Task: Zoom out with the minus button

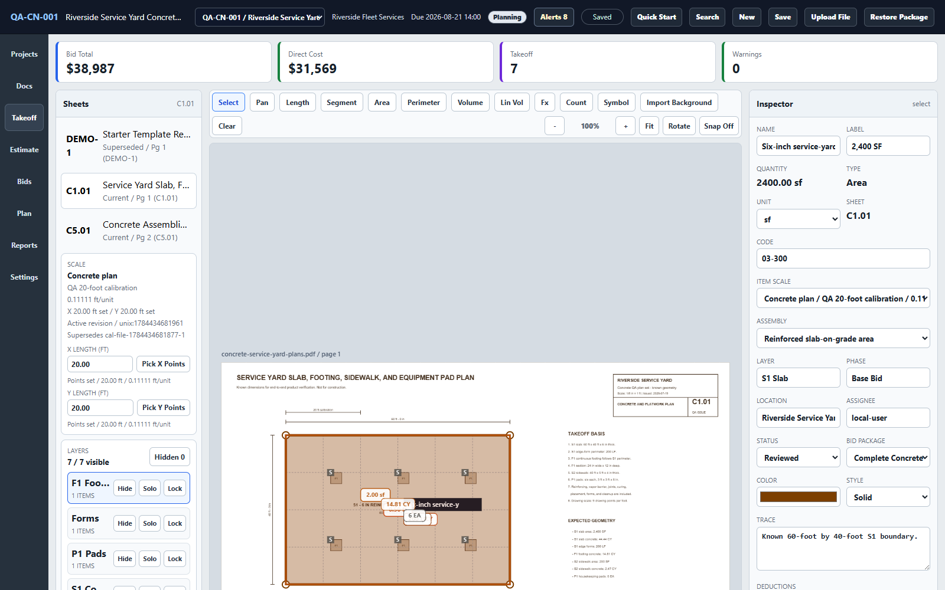Action: tap(555, 126)
